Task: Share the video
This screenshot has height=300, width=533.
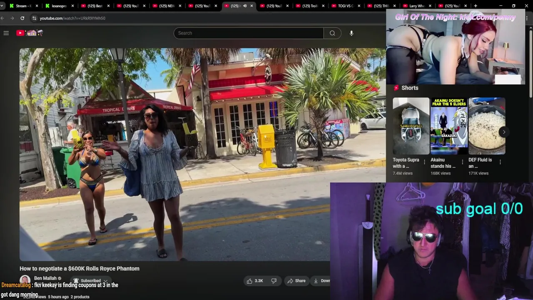Action: 296,281
